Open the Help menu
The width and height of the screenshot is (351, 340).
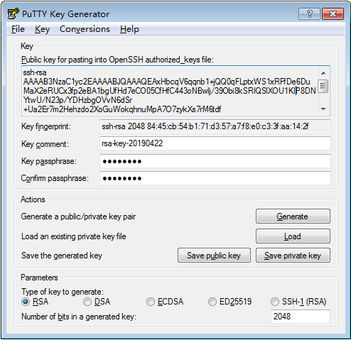pyautogui.click(x=129, y=29)
